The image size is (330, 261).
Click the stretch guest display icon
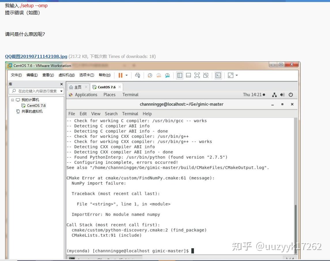click(x=231, y=75)
